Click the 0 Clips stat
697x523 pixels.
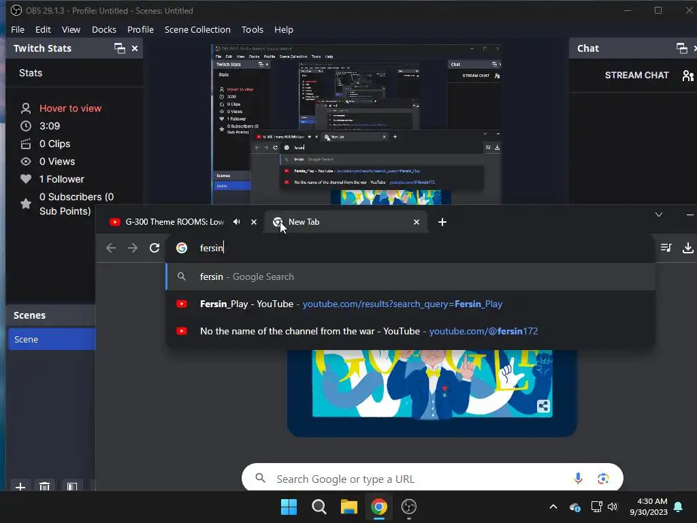54,144
